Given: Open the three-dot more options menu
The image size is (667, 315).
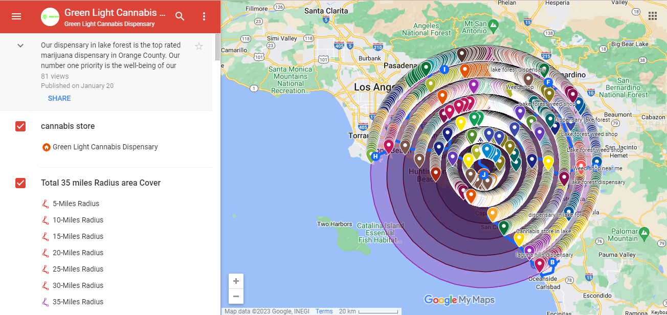Looking at the screenshot, I should tap(204, 16).
